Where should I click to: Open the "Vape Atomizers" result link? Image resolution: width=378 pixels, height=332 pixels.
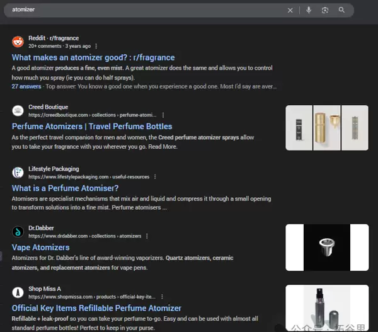coord(41,248)
